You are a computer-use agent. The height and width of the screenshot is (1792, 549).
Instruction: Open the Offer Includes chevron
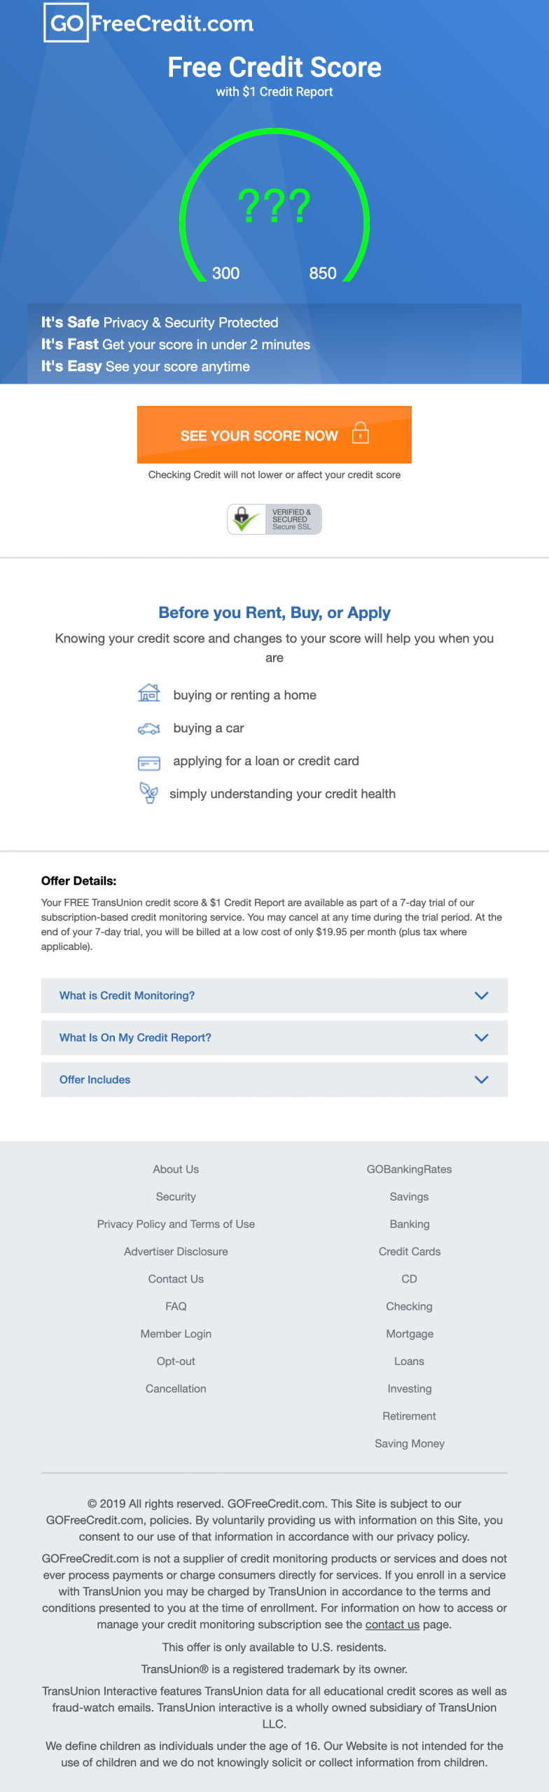[x=481, y=1079]
